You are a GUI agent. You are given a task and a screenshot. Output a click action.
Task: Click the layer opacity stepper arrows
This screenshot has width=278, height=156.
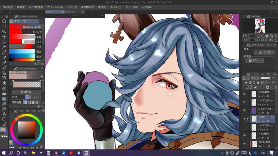pos(276,78)
